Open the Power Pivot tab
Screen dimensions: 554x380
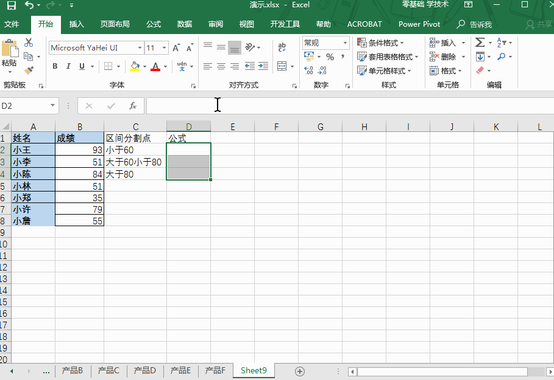[x=419, y=24]
